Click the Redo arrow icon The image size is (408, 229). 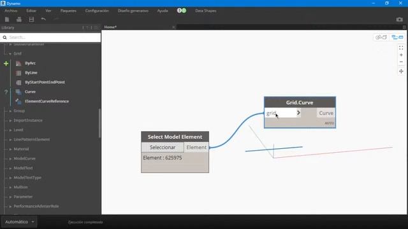coord(55,19)
